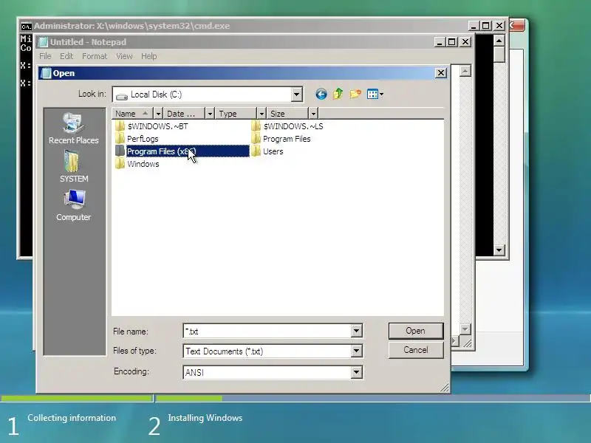Sort files by Type column header
This screenshot has width=591, height=443.
[236, 114]
